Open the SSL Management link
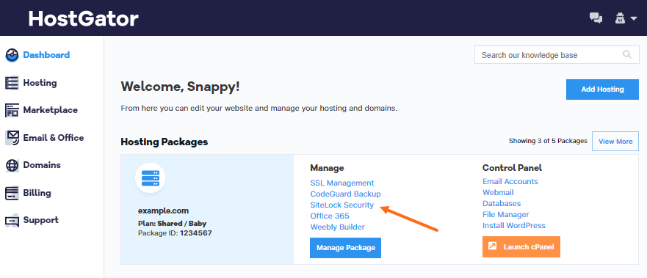The width and height of the screenshot is (647, 278). (x=342, y=183)
